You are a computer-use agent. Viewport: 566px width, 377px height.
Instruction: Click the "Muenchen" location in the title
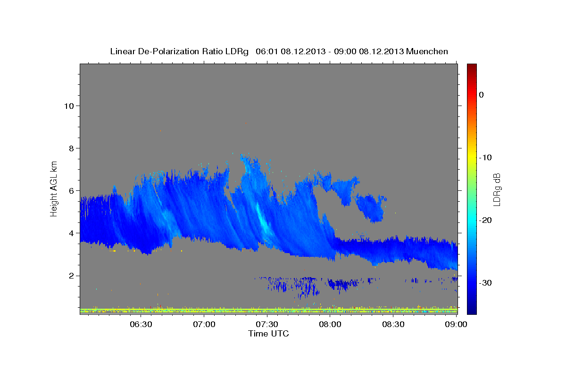coord(427,51)
